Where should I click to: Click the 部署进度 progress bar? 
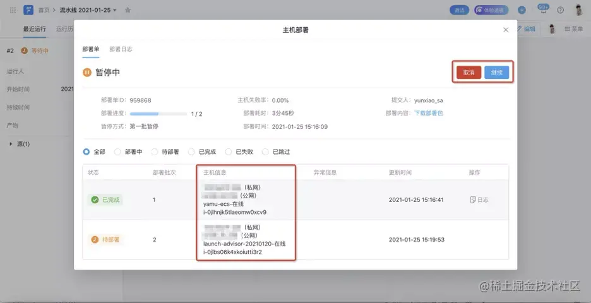tap(158, 114)
